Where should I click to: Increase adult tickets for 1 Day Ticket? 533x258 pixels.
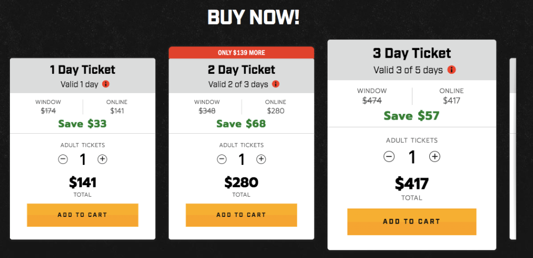(102, 159)
